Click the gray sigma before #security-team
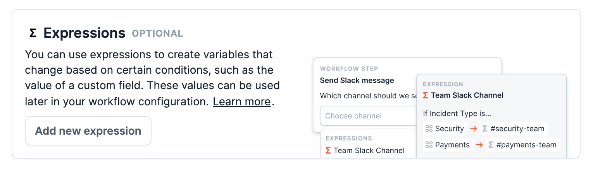 click(x=485, y=128)
